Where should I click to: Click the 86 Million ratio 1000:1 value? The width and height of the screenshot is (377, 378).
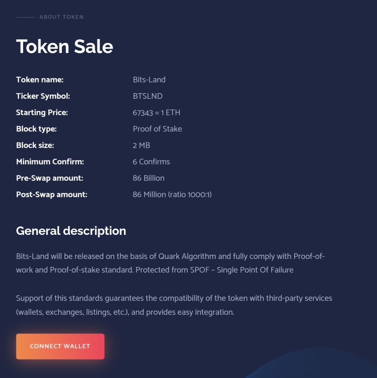pyautogui.click(x=172, y=194)
